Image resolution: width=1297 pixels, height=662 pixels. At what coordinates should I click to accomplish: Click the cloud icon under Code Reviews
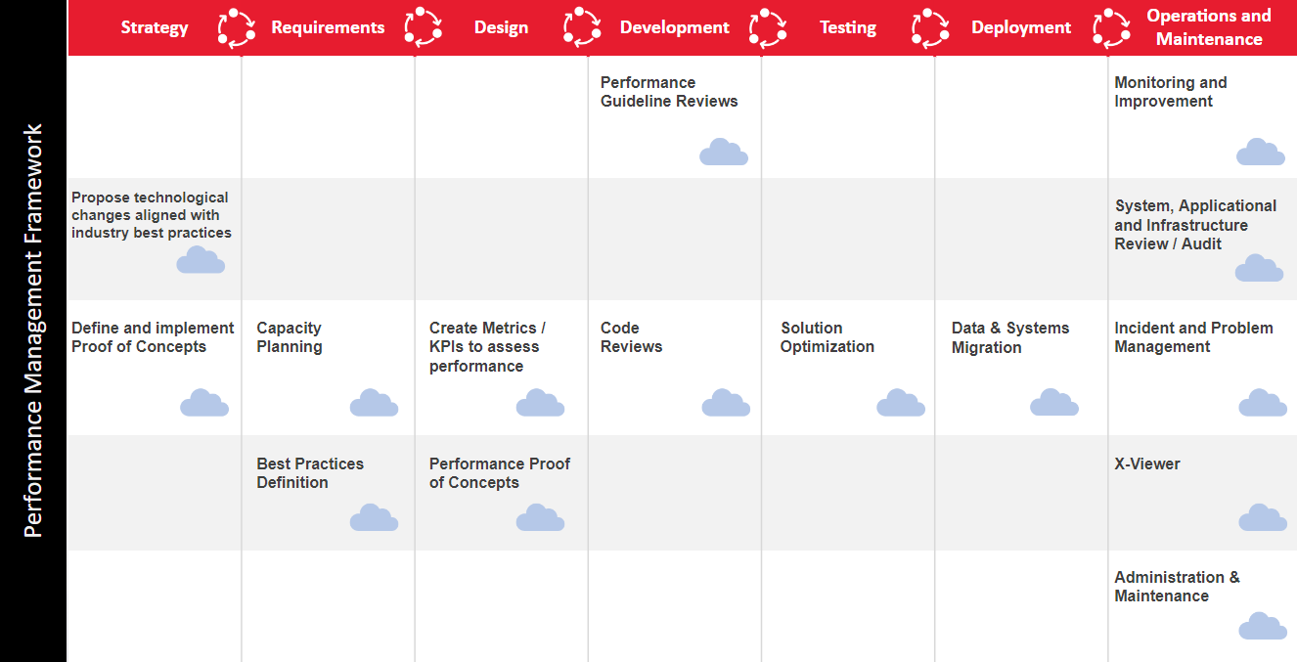coord(726,403)
